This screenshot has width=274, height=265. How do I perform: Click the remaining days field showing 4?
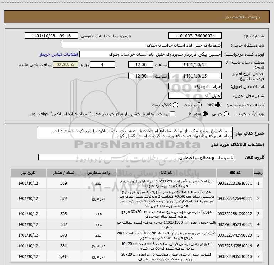102,65
